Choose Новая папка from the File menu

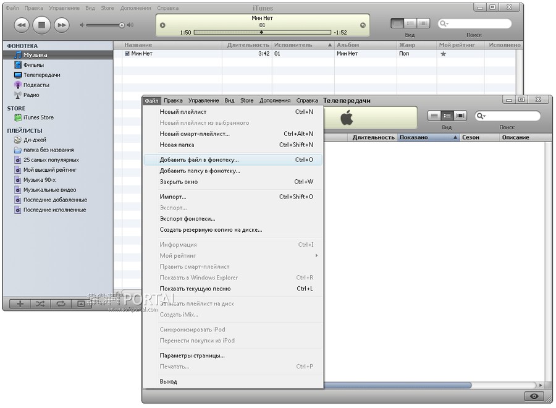pos(233,145)
